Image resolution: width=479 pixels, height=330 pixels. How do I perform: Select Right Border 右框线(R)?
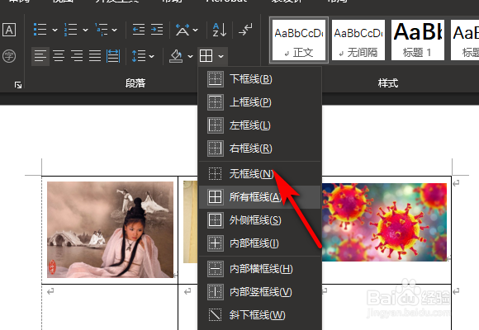coord(259,148)
